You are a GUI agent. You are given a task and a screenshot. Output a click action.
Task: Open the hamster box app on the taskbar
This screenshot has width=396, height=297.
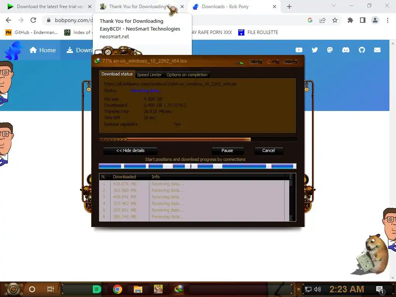[158, 289]
